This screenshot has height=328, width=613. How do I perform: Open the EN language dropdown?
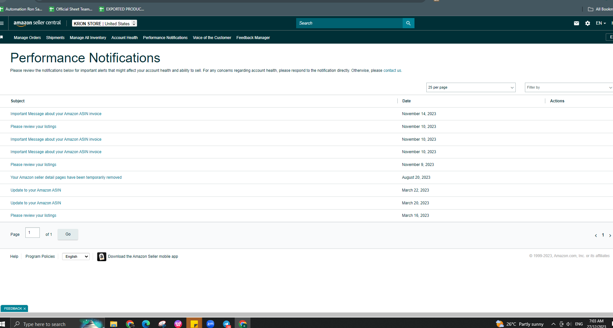click(601, 23)
